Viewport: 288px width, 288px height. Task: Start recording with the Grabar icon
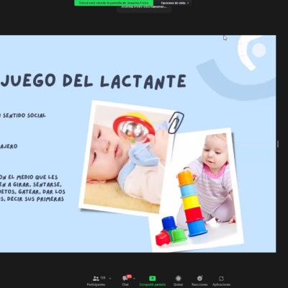pyautogui.click(x=178, y=279)
